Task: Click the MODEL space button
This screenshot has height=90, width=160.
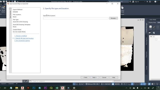Action: (x=117, y=84)
